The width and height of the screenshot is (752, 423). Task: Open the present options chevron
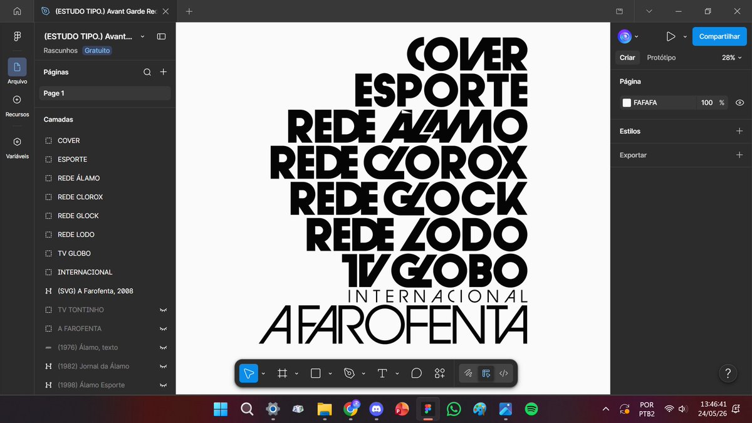pyautogui.click(x=684, y=36)
